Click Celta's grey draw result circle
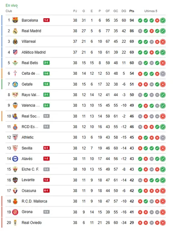Screen dimensions: 173x231 163,74
